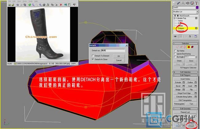200x129 pixels.
Task: Click the Ring spinner arrows
Action: pyautogui.click(x=184, y=64)
